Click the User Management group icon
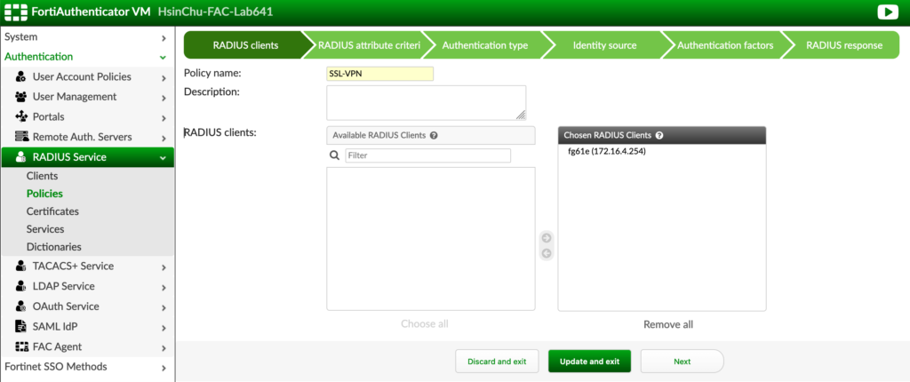Viewport: 910px width, 382px height. (21, 97)
